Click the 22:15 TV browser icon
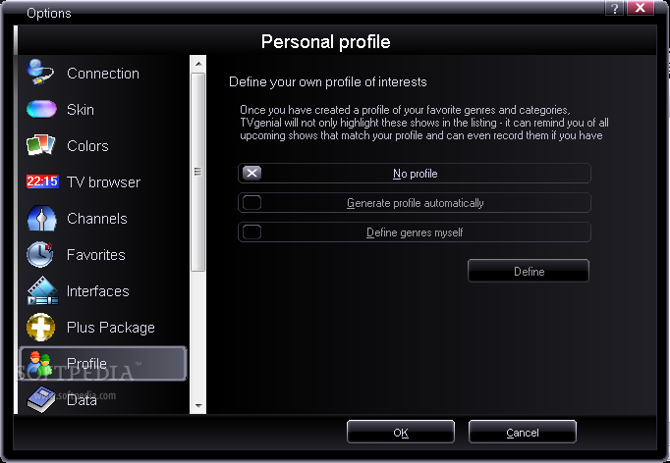670x463 pixels. pos(42,181)
